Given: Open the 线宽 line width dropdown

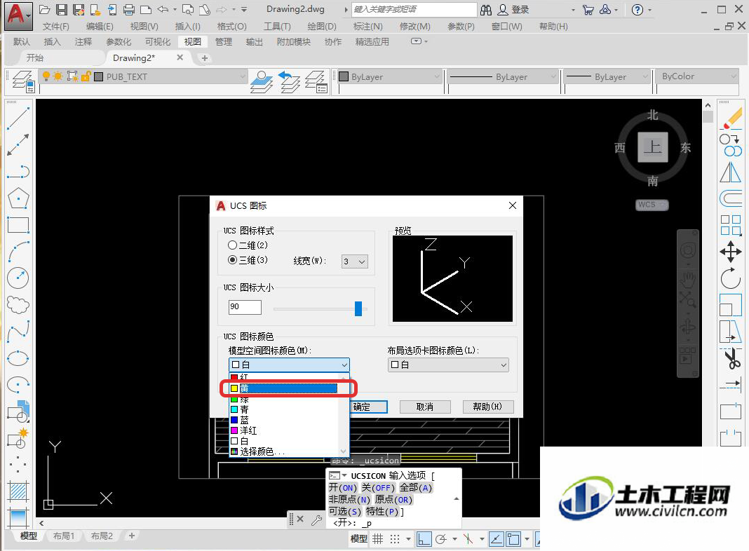Looking at the screenshot, I should click(355, 261).
